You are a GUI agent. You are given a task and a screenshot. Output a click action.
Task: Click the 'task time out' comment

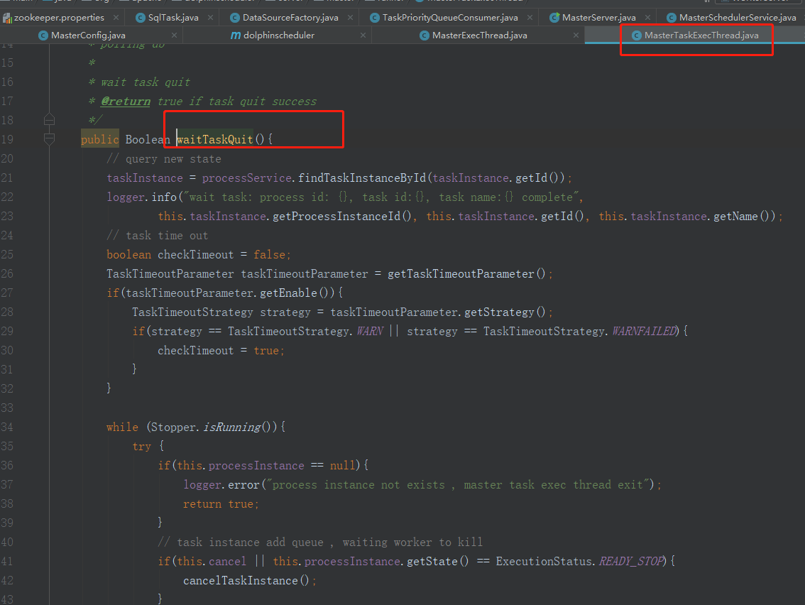coord(157,235)
